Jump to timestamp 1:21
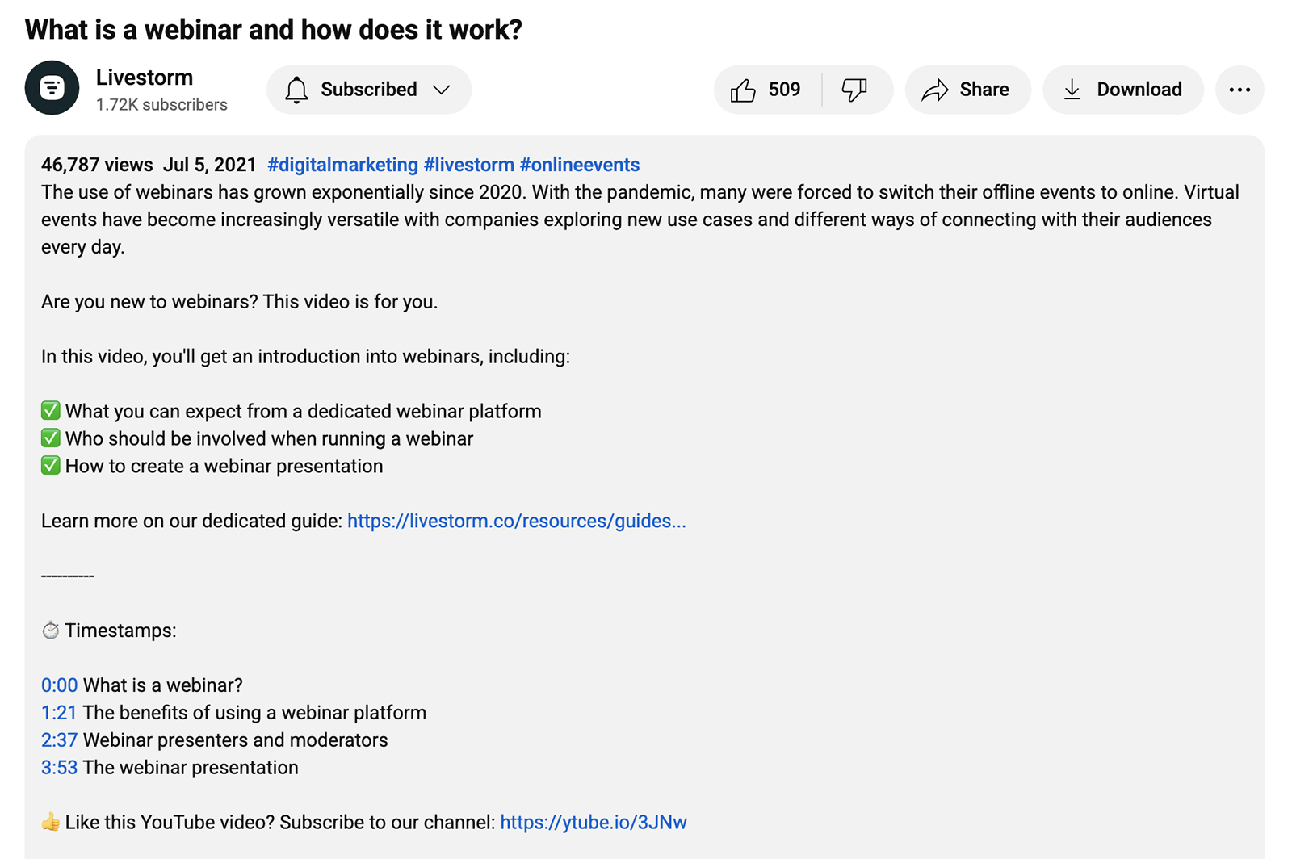 pos(59,713)
